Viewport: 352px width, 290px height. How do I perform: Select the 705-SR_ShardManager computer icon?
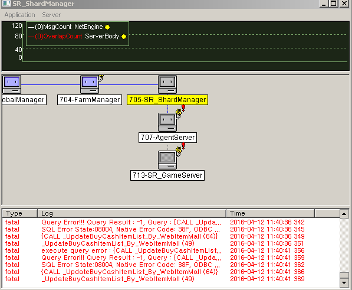(167, 84)
